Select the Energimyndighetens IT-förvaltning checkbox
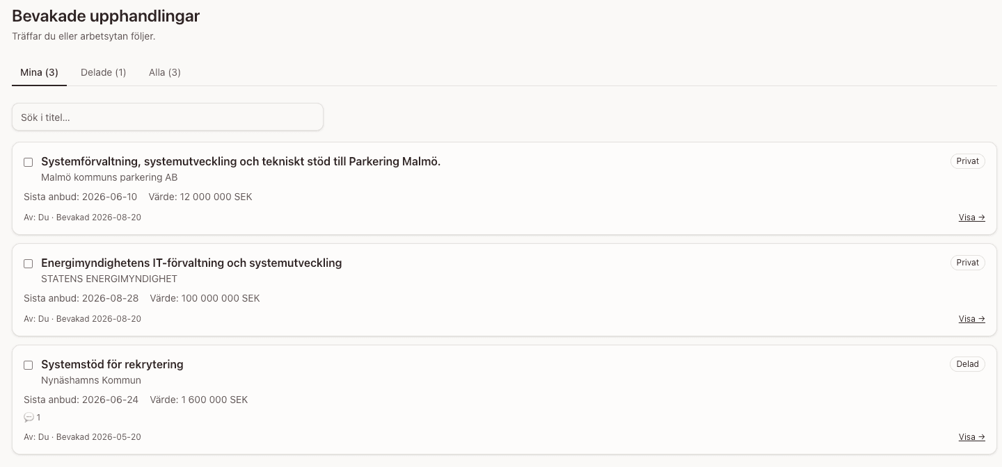This screenshot has width=1002, height=467. (29, 263)
